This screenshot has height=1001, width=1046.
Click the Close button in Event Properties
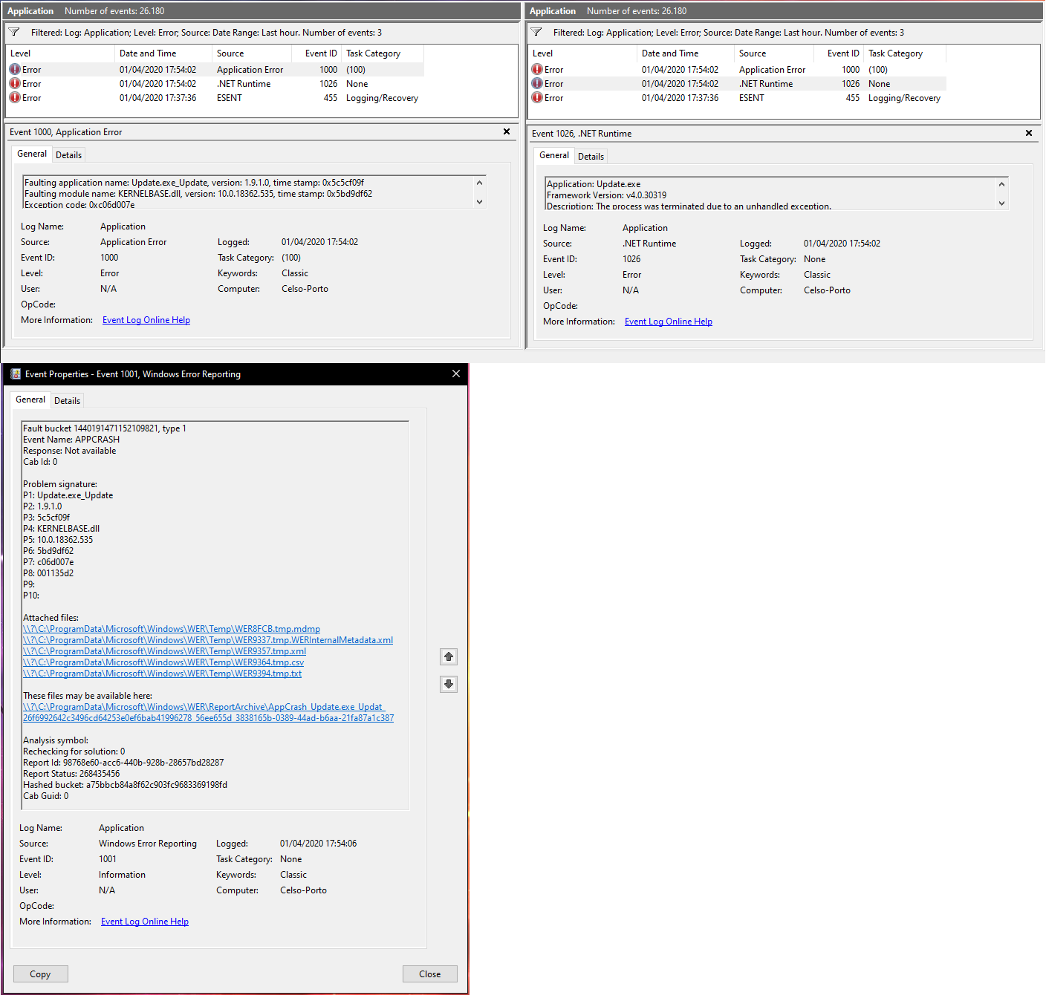429,974
